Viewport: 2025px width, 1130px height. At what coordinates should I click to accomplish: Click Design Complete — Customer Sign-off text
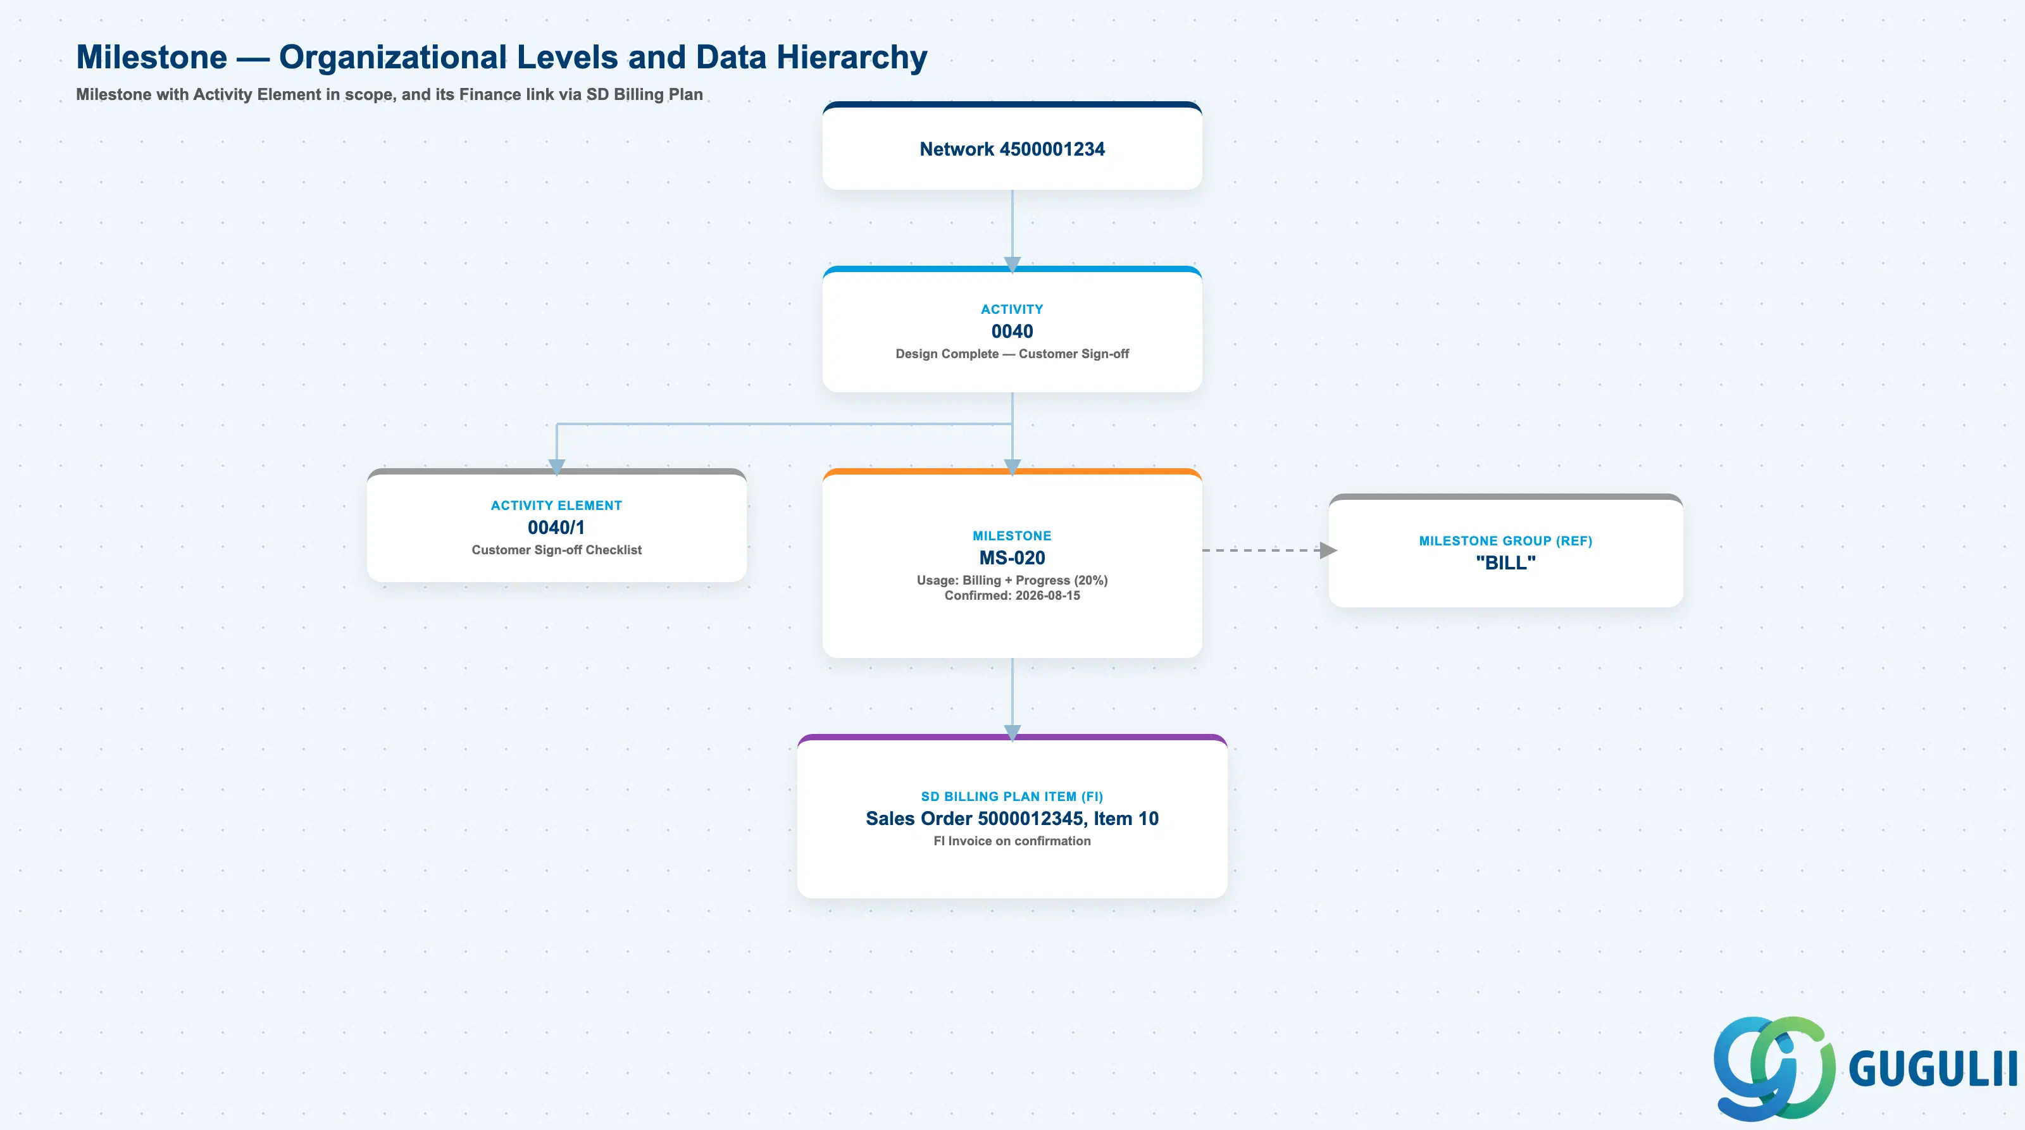click(1012, 354)
